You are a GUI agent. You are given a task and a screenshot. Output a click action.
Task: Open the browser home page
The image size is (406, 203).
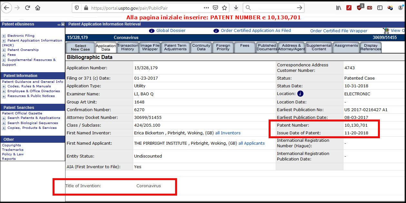click(x=38, y=8)
